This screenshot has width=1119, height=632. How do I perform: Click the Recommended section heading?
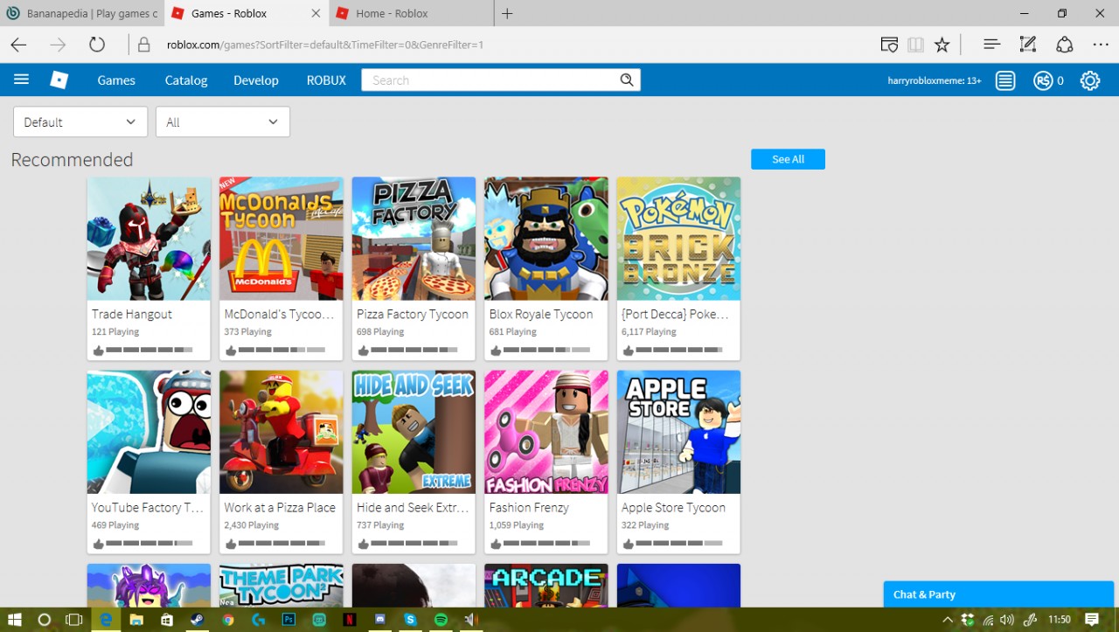pyautogui.click(x=72, y=160)
